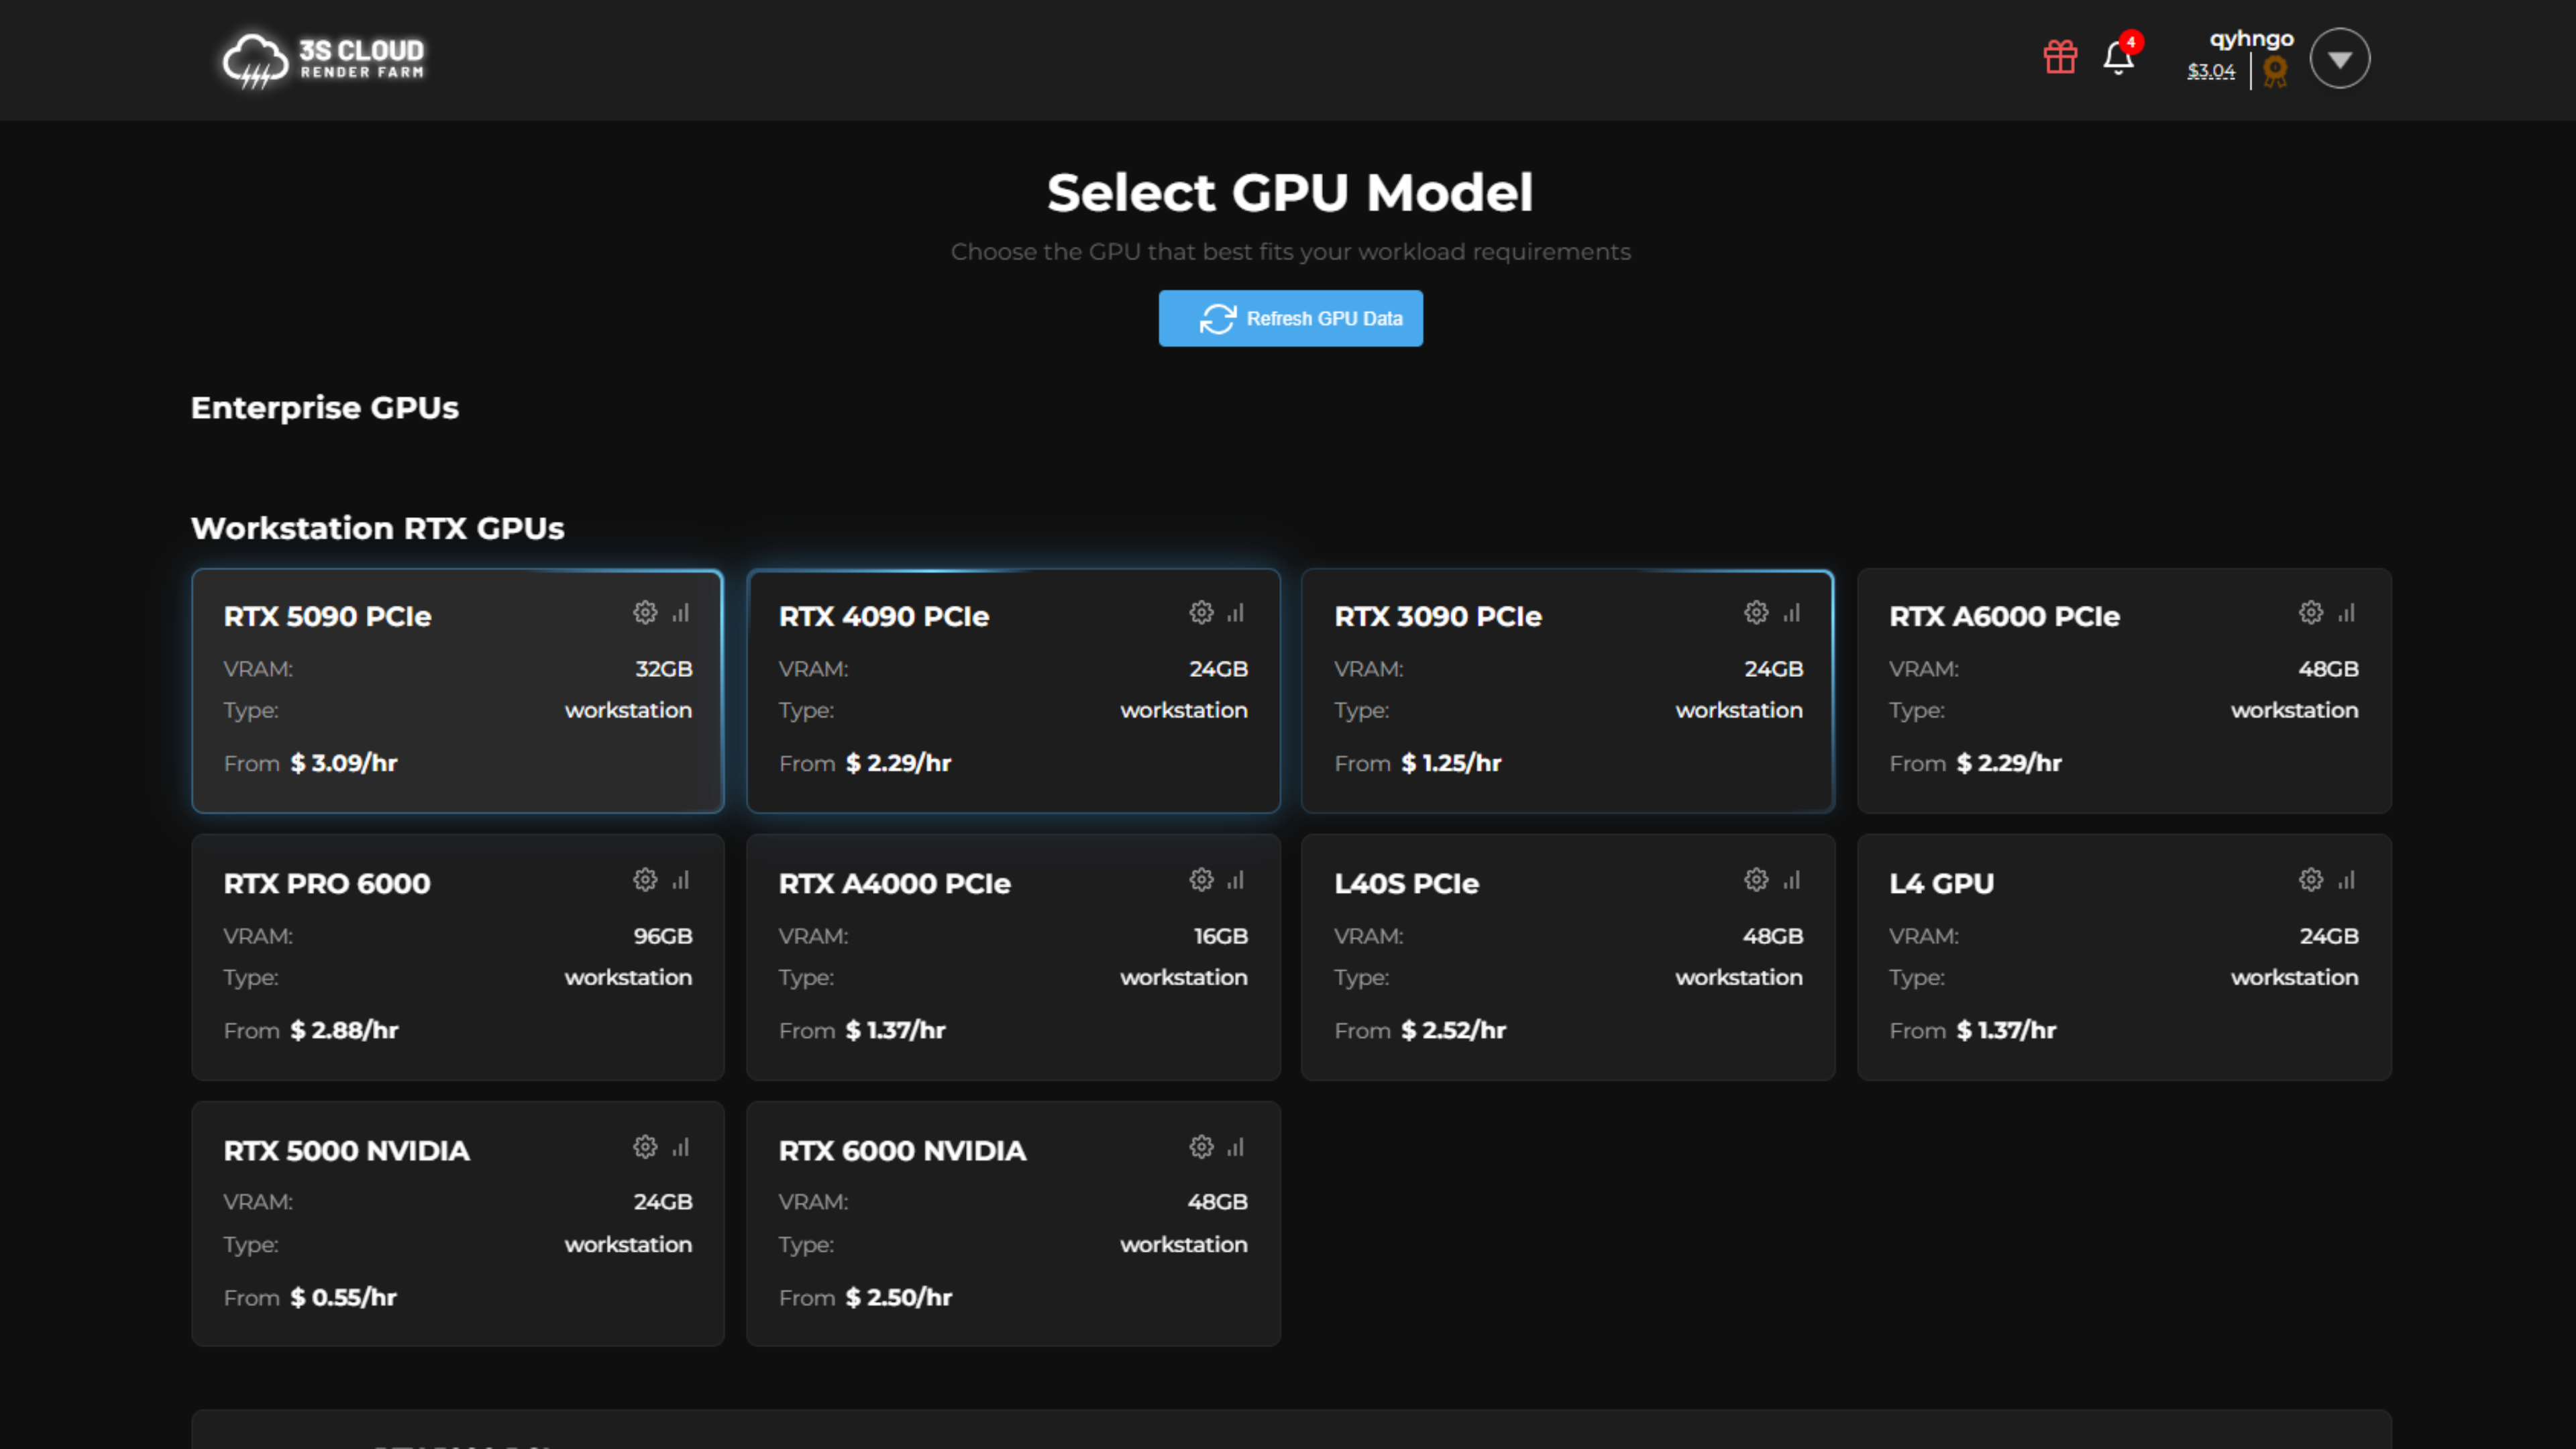View bar chart stats for RTX 4090 PCIe

1236,613
